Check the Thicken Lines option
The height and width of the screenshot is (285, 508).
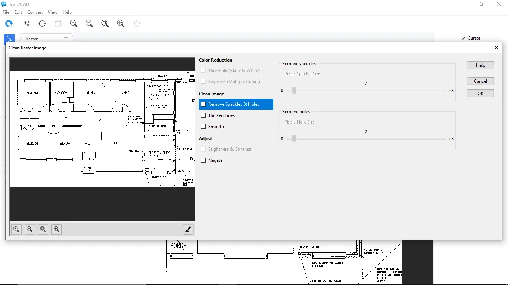click(x=203, y=115)
